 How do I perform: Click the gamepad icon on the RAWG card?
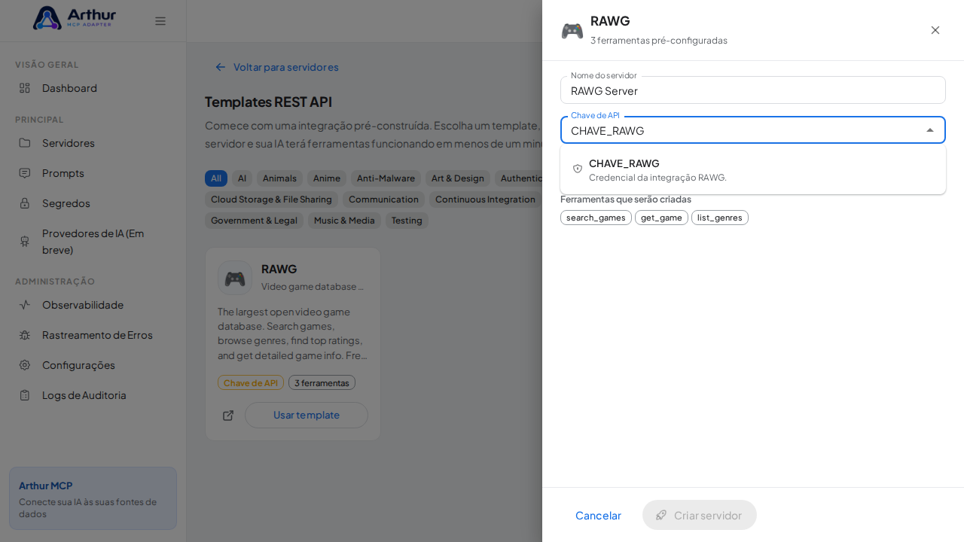tap(235, 278)
